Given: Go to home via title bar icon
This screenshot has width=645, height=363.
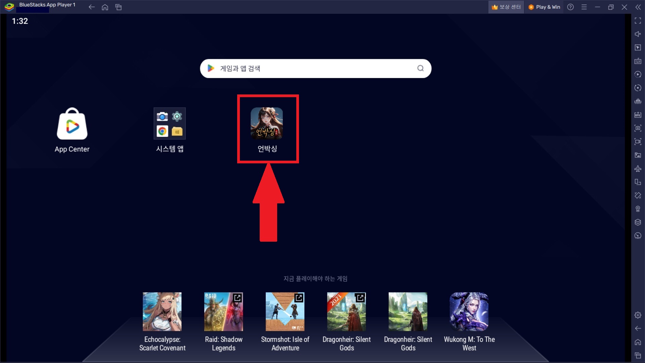Looking at the screenshot, I should click(x=105, y=7).
